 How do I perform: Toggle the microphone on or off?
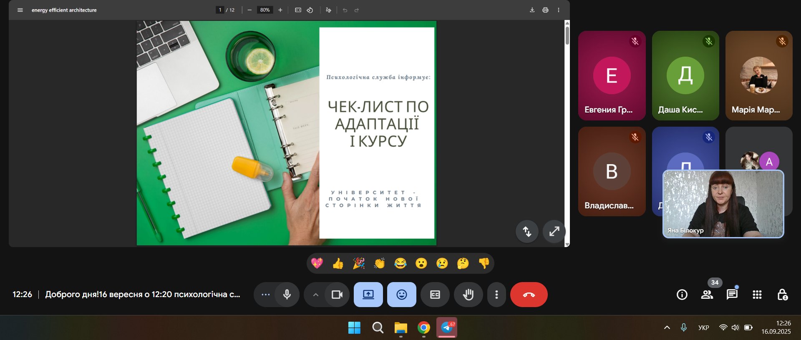pyautogui.click(x=287, y=295)
